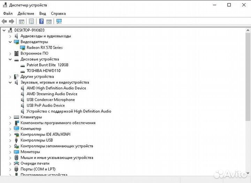Open Help via the blue question mark icon
Image resolution: width=251 pixels, height=183 pixels.
[41, 22]
